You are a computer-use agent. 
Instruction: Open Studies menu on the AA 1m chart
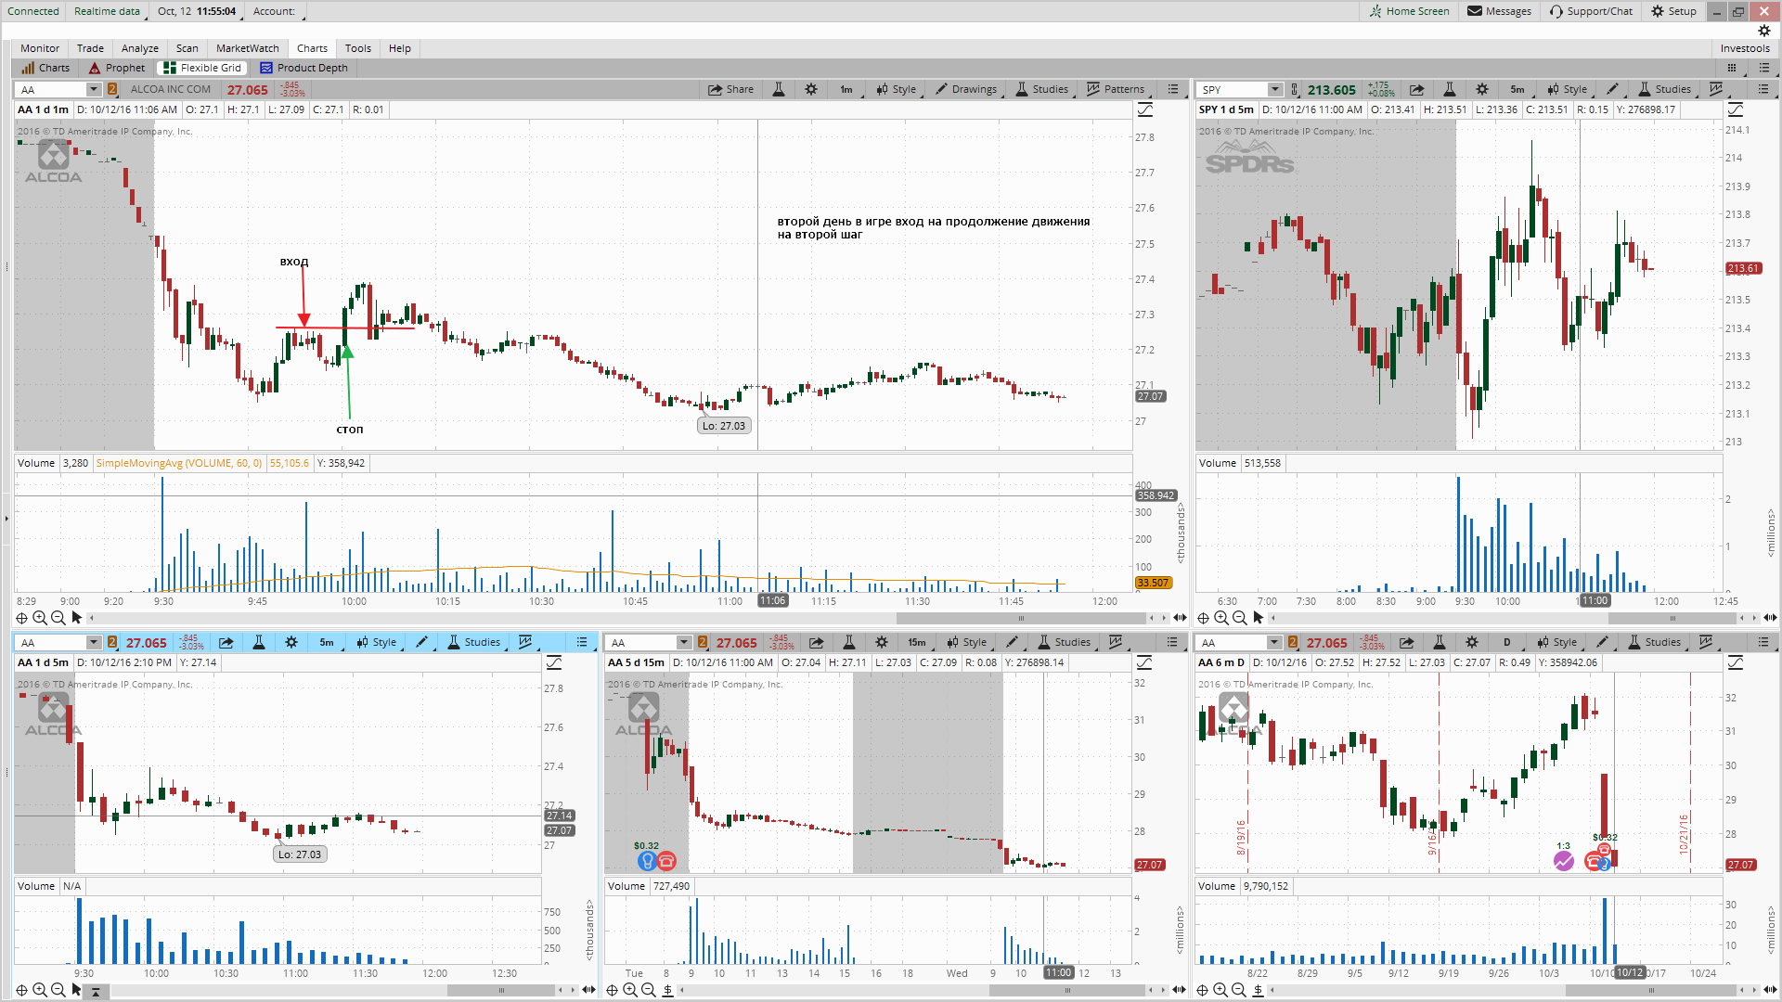[x=1042, y=89]
